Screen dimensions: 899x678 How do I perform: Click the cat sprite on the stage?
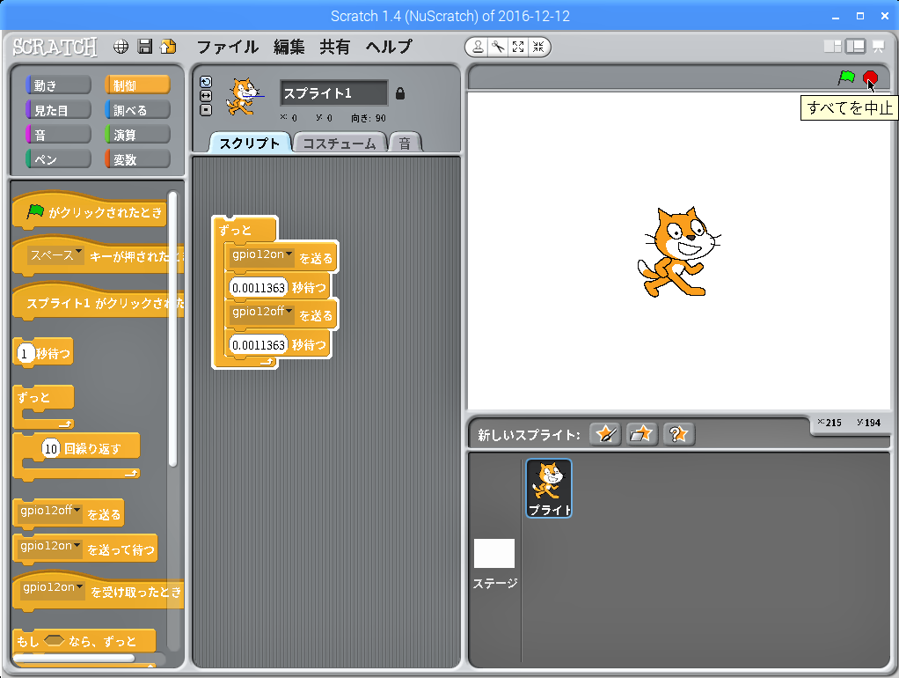coord(679,252)
